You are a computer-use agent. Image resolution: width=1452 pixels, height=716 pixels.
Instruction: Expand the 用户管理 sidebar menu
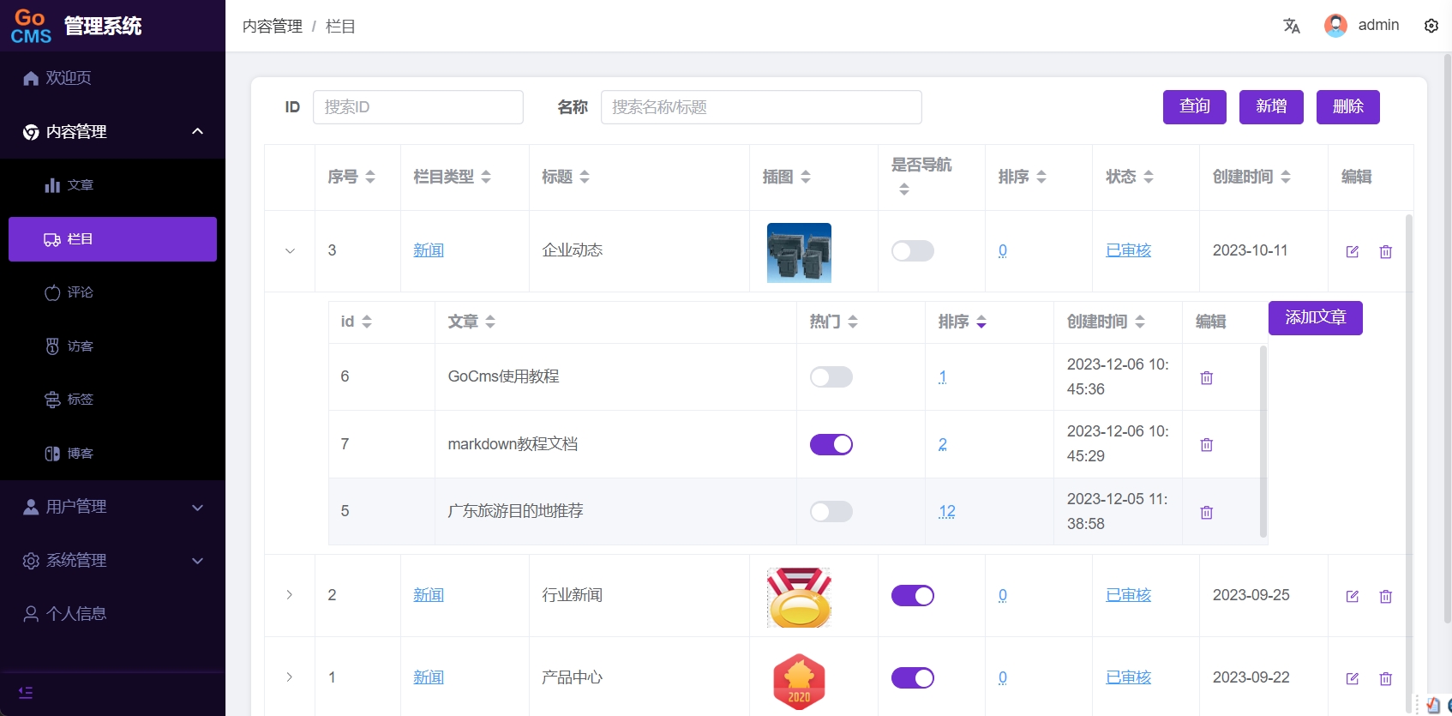[x=112, y=507]
